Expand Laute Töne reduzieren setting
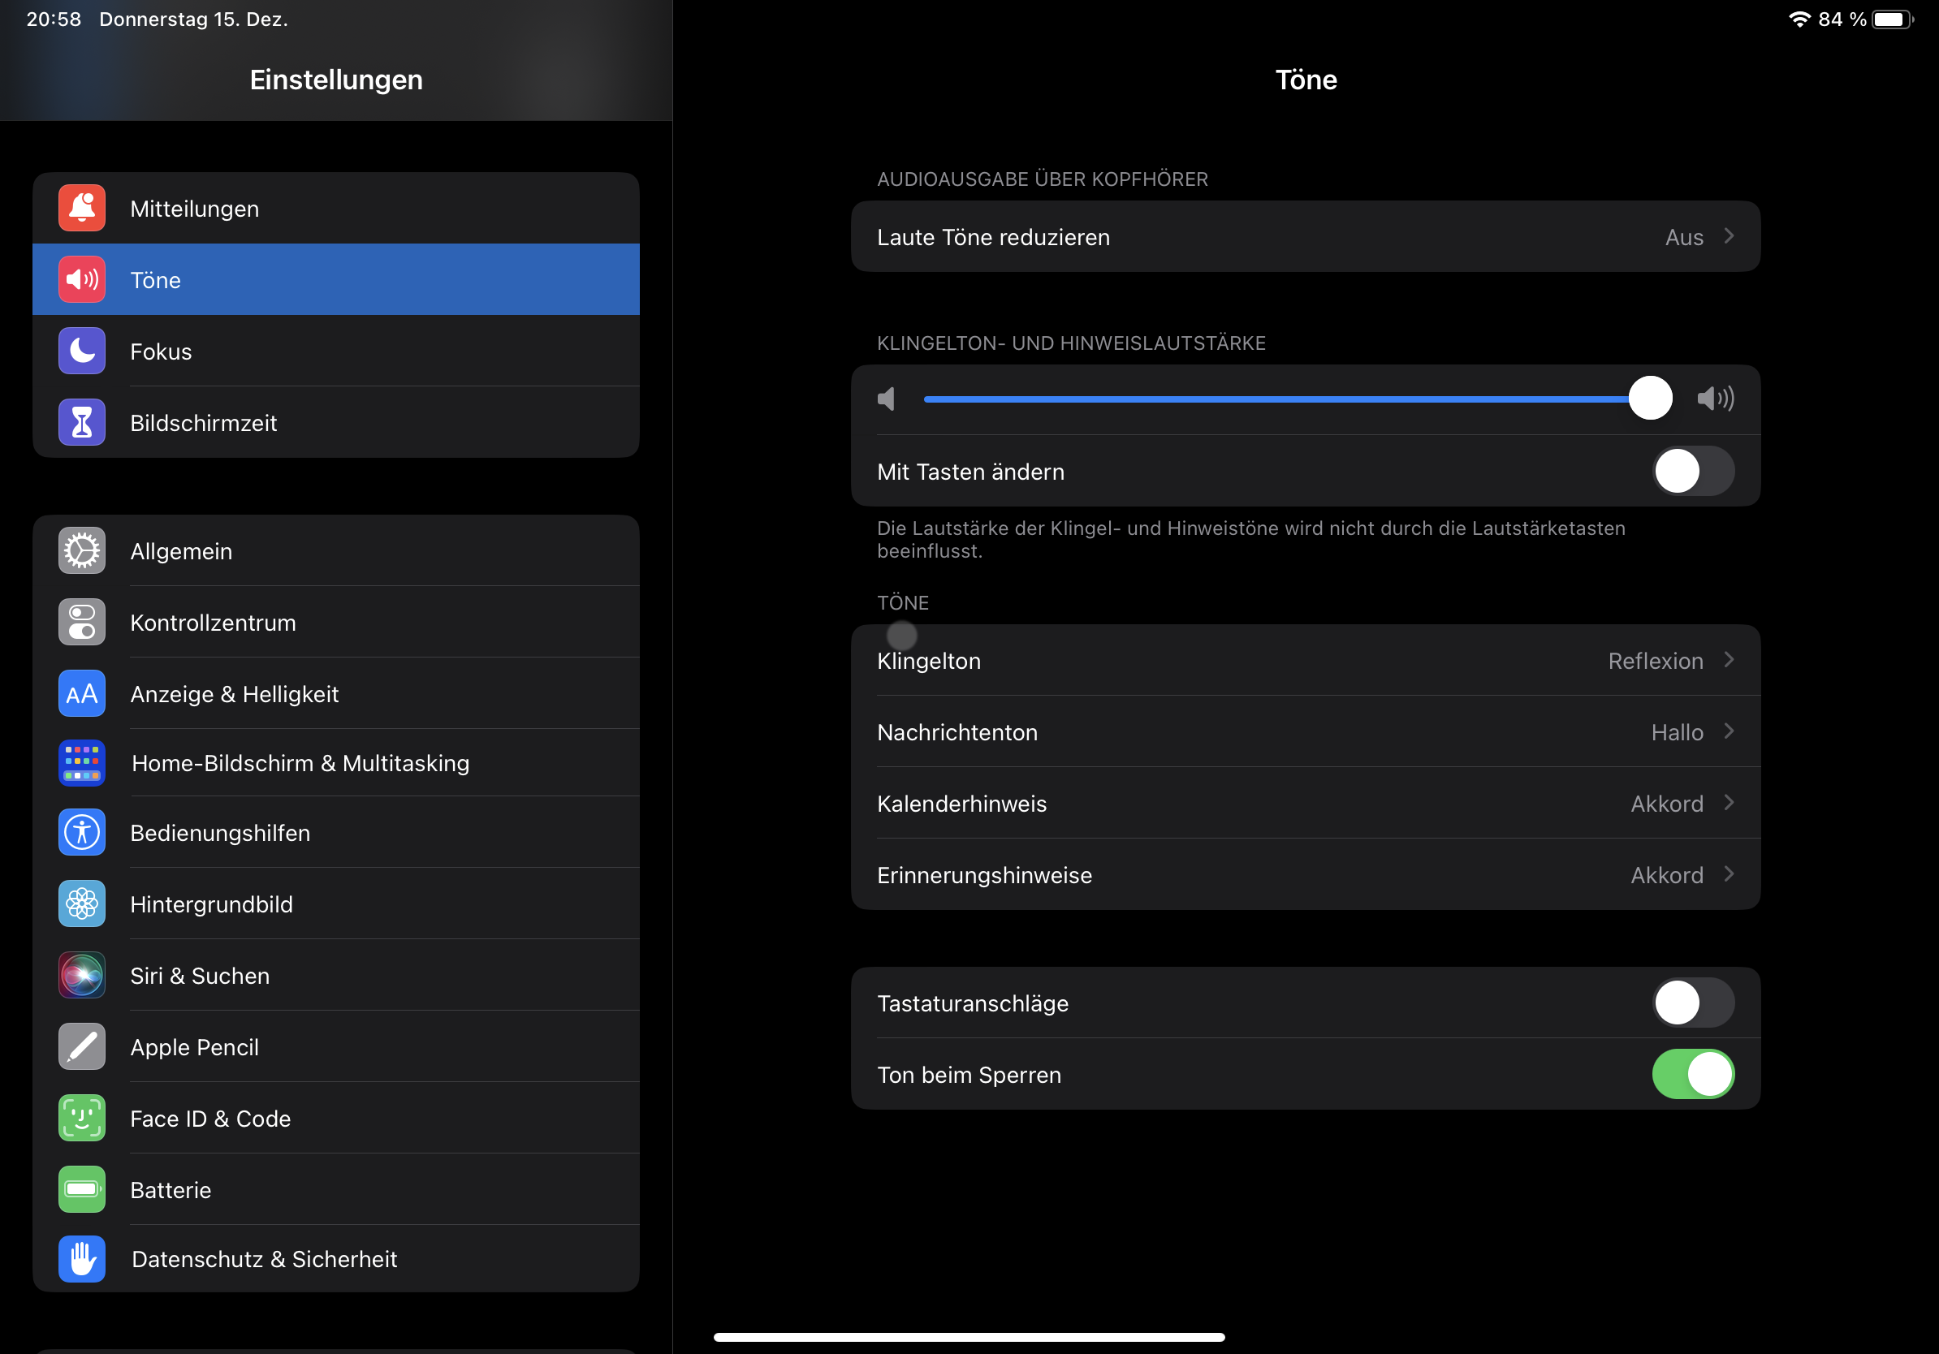Screen dimensions: 1939x1354 click(x=1305, y=236)
